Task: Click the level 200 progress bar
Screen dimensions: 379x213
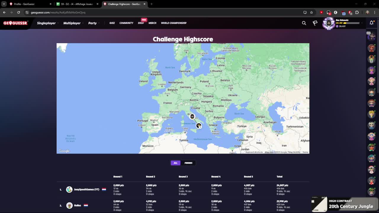Action: pyautogui.click(x=351, y=23)
